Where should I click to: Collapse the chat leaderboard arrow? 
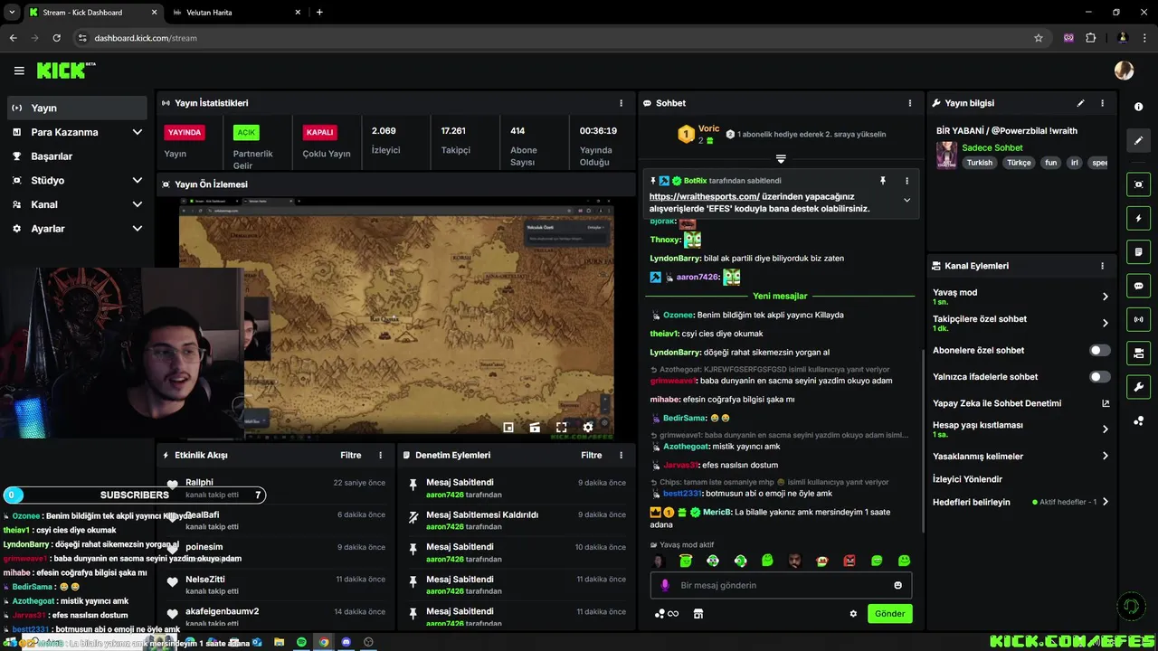tap(781, 159)
